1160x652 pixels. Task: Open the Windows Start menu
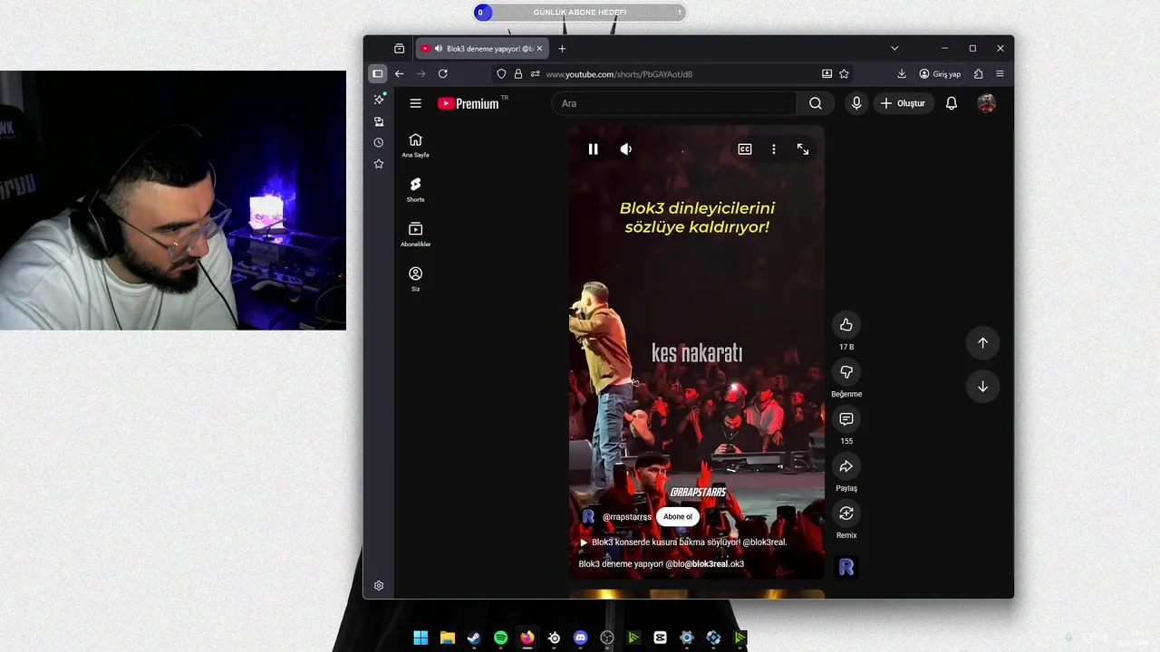coord(420,638)
